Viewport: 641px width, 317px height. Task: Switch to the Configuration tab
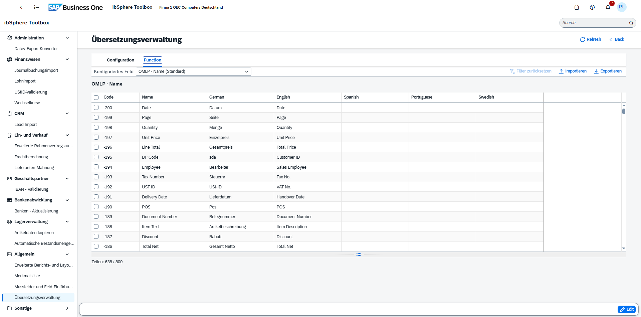pos(121,60)
